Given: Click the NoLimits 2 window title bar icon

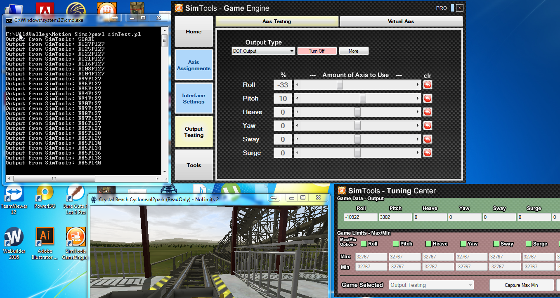Looking at the screenshot, I should click(93, 199).
